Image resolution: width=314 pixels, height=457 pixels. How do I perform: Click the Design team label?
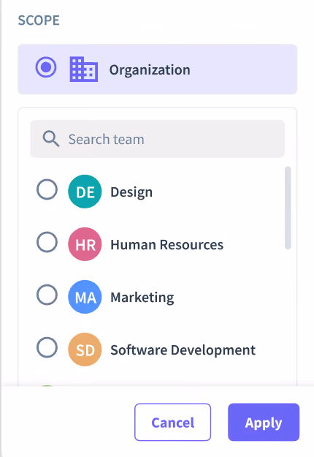(131, 192)
